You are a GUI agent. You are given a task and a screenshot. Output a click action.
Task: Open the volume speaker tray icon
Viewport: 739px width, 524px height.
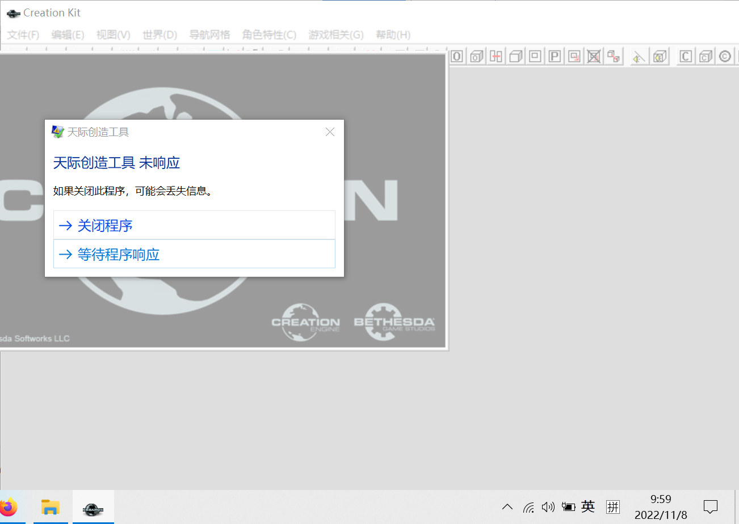548,507
